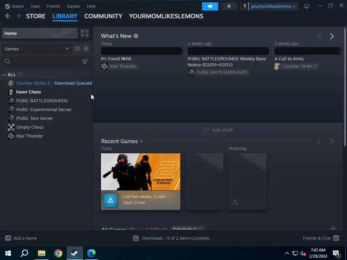Screen dimensions: 347x260
Task: Switch to the COMMUNITY tab
Action: (x=103, y=16)
